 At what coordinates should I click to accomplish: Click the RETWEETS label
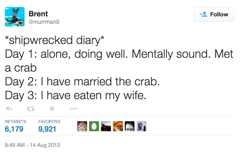click(x=15, y=122)
